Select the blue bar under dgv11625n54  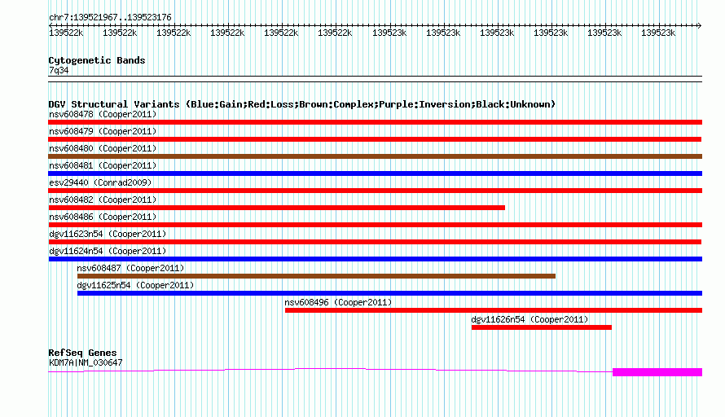(x=389, y=293)
